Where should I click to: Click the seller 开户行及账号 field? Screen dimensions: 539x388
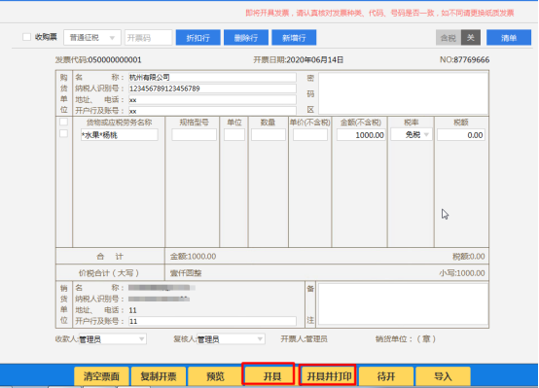point(212,321)
